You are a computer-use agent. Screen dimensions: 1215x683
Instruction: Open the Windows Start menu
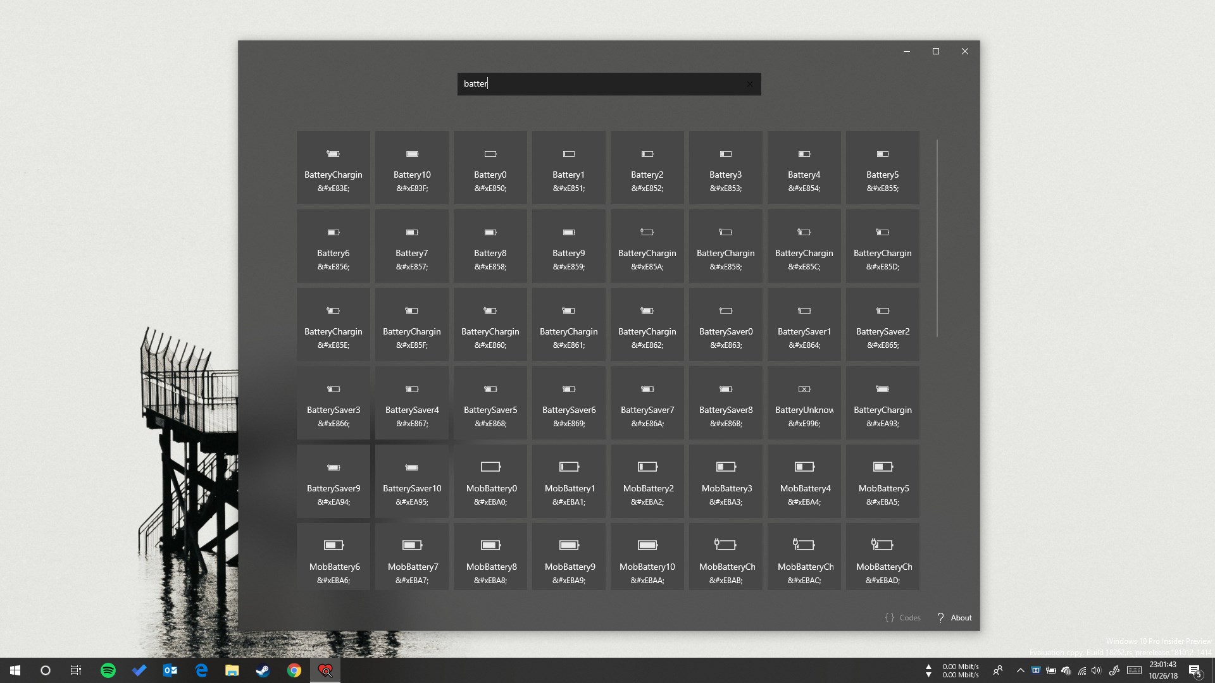tap(15, 670)
